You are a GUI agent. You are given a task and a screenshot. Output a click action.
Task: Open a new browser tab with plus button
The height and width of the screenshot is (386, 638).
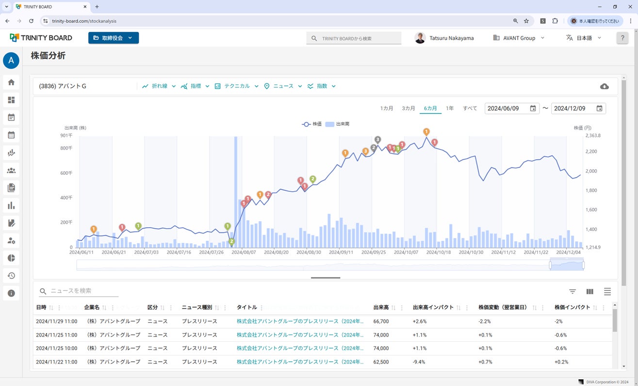tap(97, 7)
